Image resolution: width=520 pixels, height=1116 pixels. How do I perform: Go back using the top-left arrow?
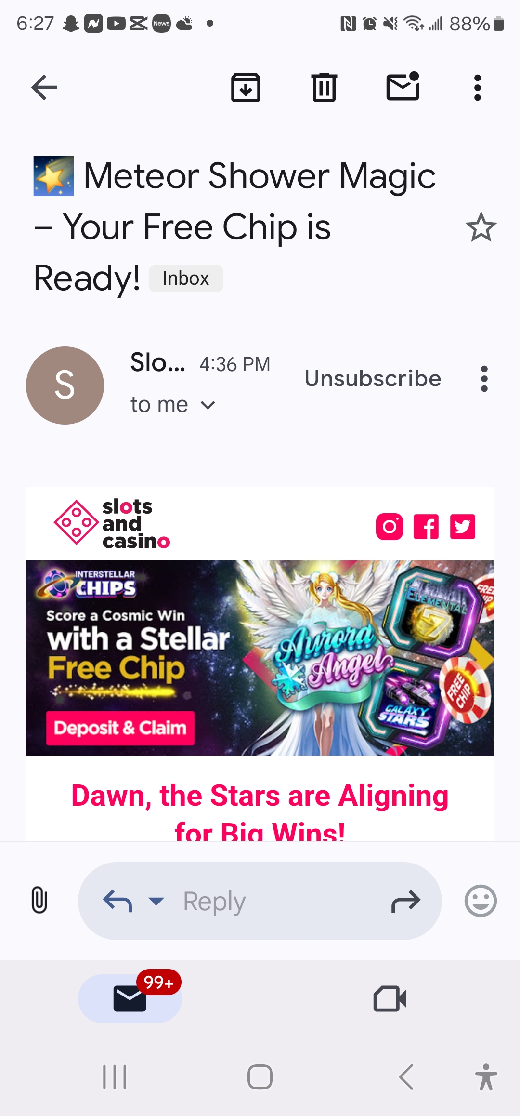tap(44, 87)
